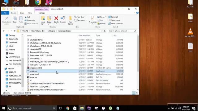The height and width of the screenshot is (111, 198).
Task: Open the VLC record desktop icon
Action: pos(190,32)
